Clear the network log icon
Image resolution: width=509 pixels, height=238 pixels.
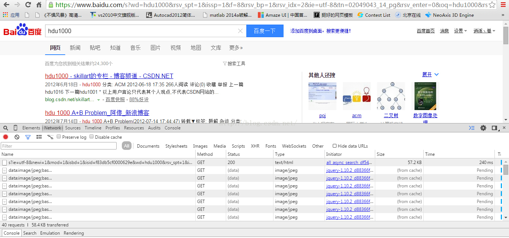17,137
